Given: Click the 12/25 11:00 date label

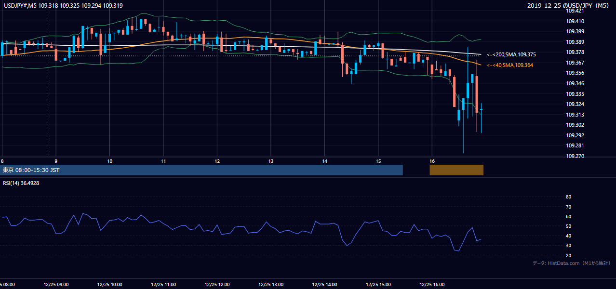Looking at the screenshot, I should [163, 284].
